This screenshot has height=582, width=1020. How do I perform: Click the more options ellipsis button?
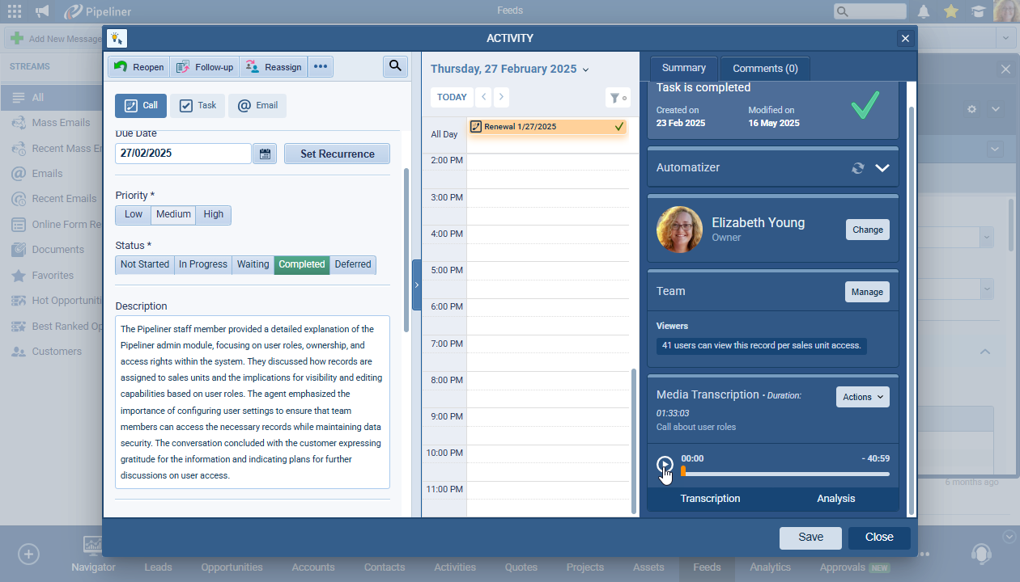321,67
